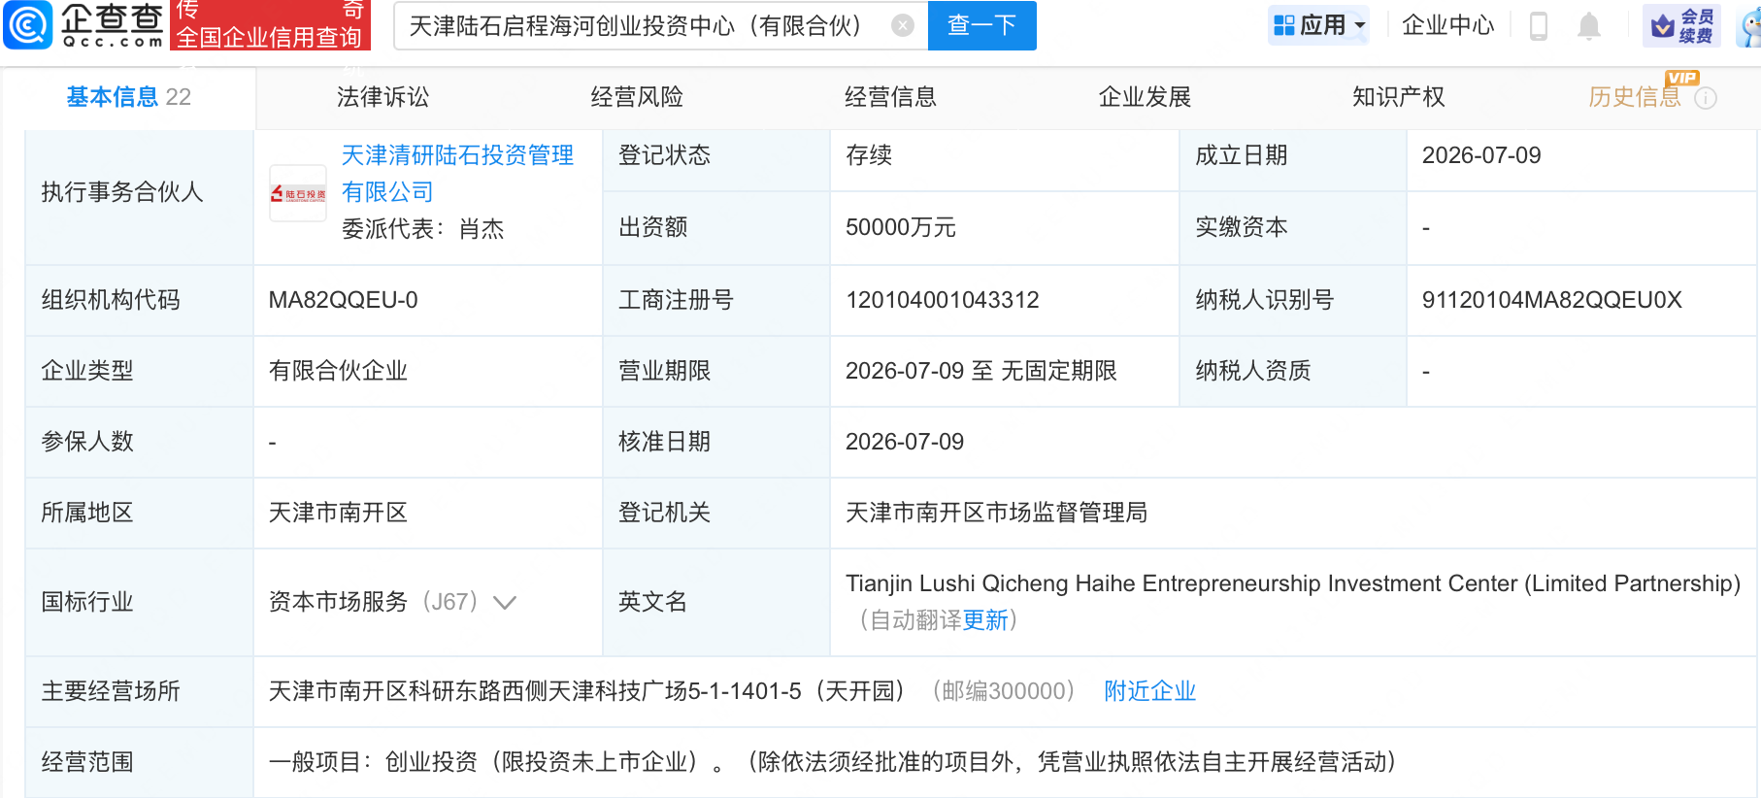Open the notifications bell
1761x798 pixels.
[1589, 25]
